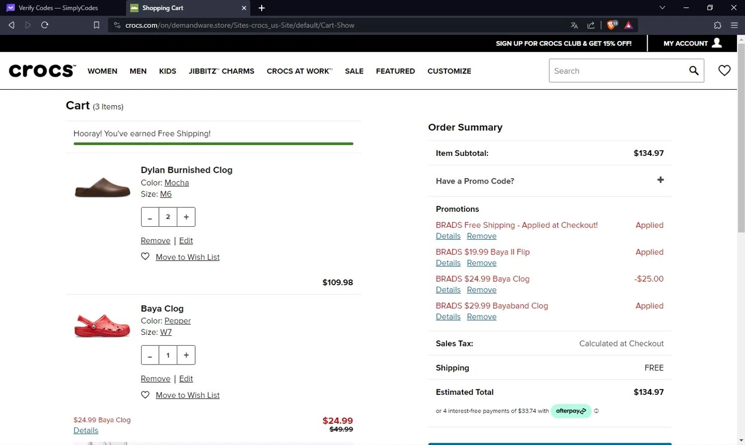Open the WOMEN menu
The width and height of the screenshot is (745, 445).
(102, 71)
